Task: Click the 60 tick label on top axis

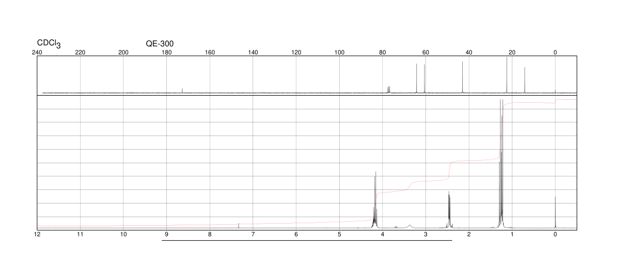Action: pos(426,52)
